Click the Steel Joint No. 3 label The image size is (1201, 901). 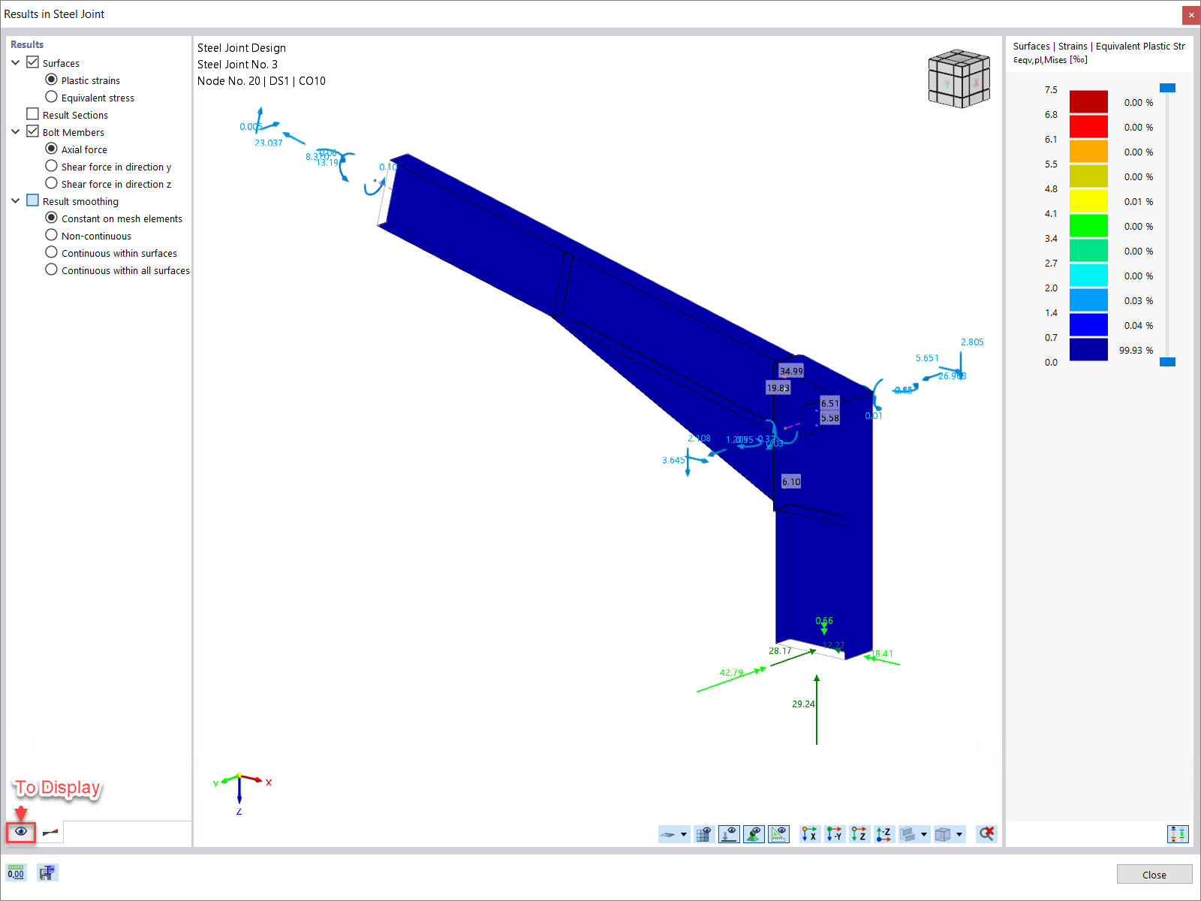237,65
